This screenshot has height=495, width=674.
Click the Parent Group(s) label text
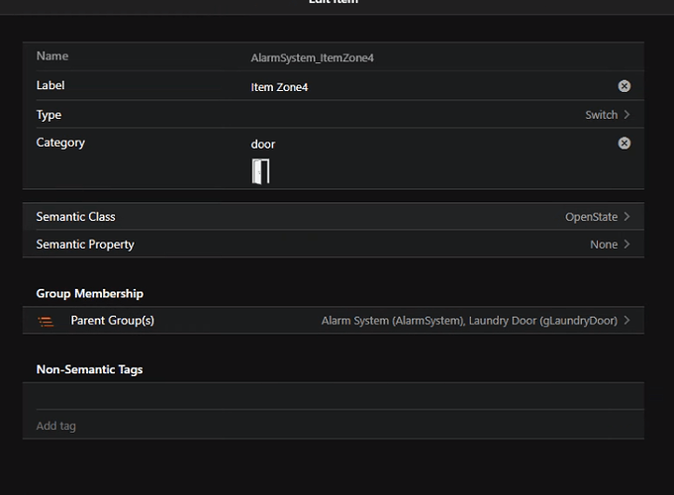pyautogui.click(x=112, y=321)
